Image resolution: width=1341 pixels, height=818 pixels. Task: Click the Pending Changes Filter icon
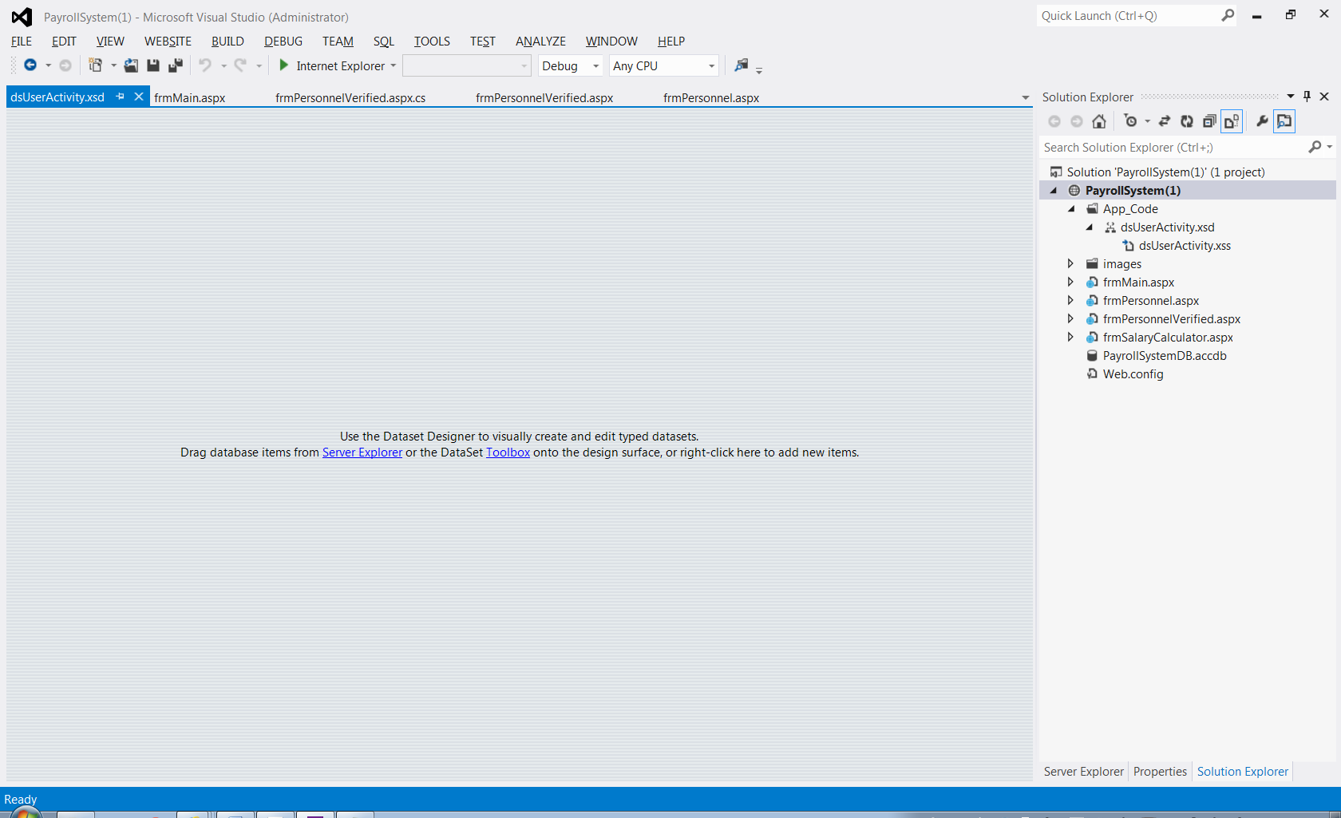click(1130, 121)
